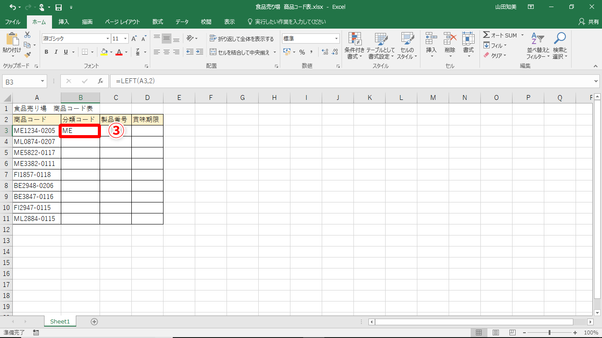Open the Page Layout (ページ レイアウト) tab
Viewport: 602px width, 338px height.
click(123, 22)
